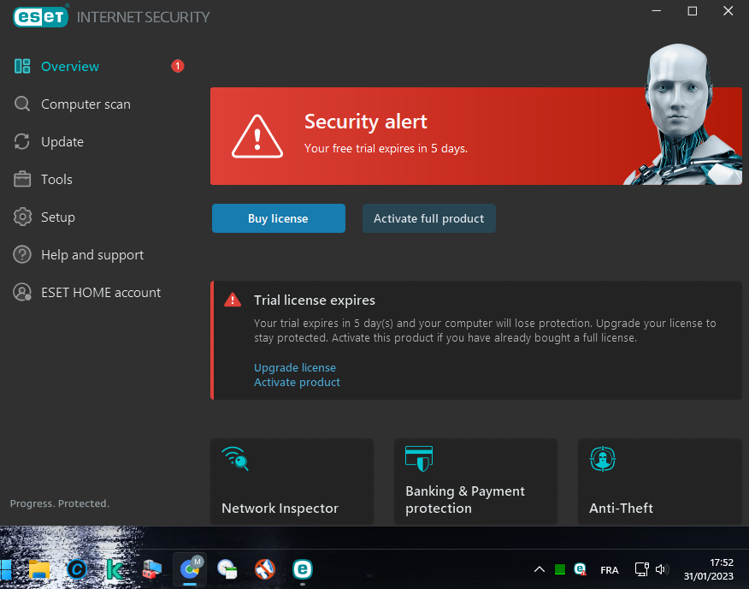Switch to Chrome in the taskbar
The height and width of the screenshot is (589, 749).
[190, 569]
